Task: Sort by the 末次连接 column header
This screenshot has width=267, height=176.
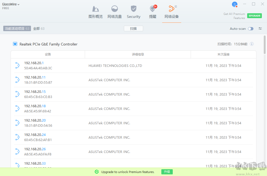Action: [x=223, y=54]
